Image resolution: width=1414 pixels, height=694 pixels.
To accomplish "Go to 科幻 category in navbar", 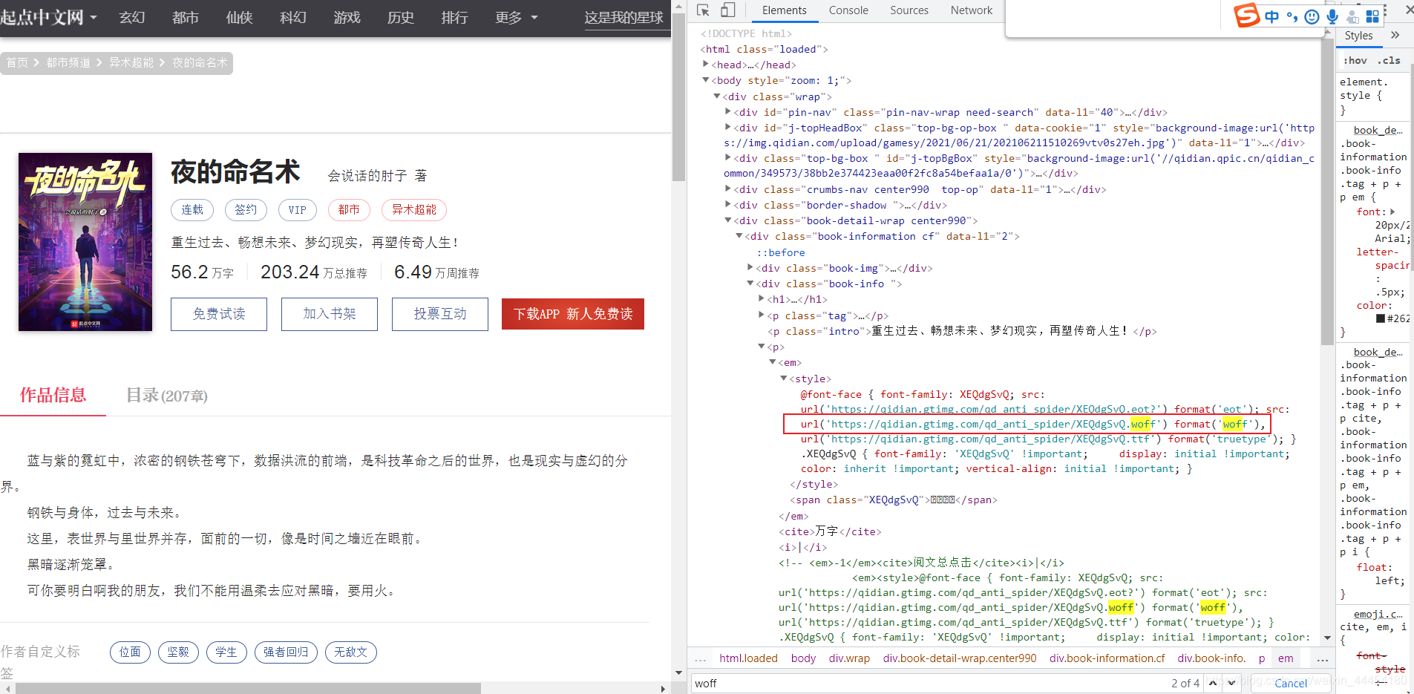I will pyautogui.click(x=292, y=17).
